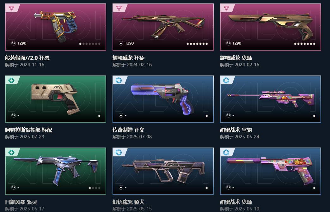Screen dimensions: 330x212
Task: Click the pink tier icon on 耀鳞威龙 鬼魅 card
Action: 226,8
